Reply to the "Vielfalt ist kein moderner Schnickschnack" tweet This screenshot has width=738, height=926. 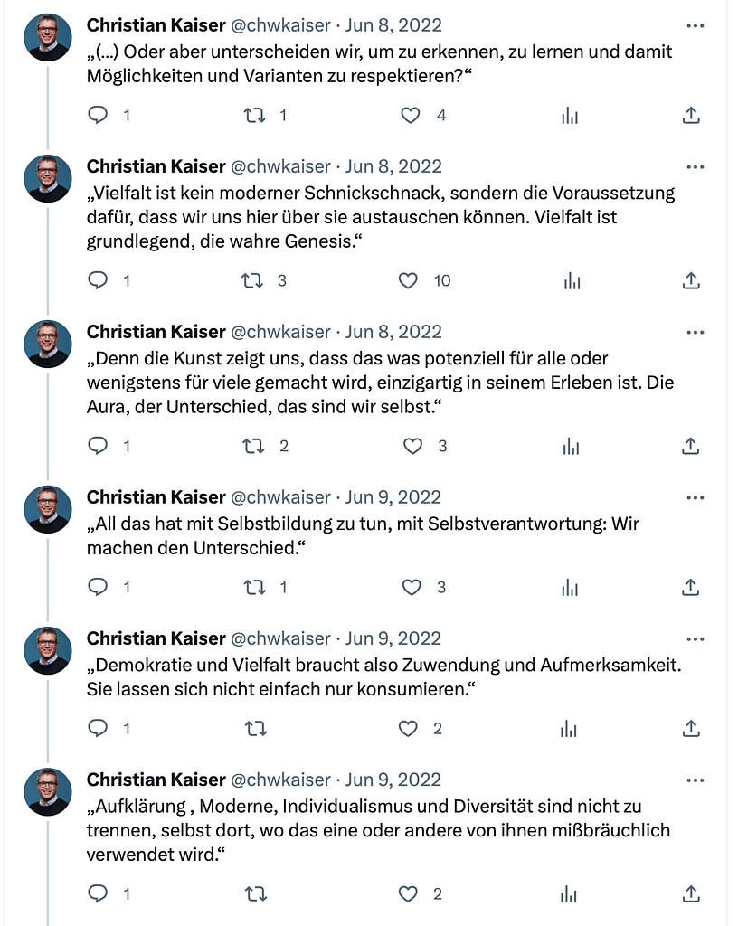98,280
